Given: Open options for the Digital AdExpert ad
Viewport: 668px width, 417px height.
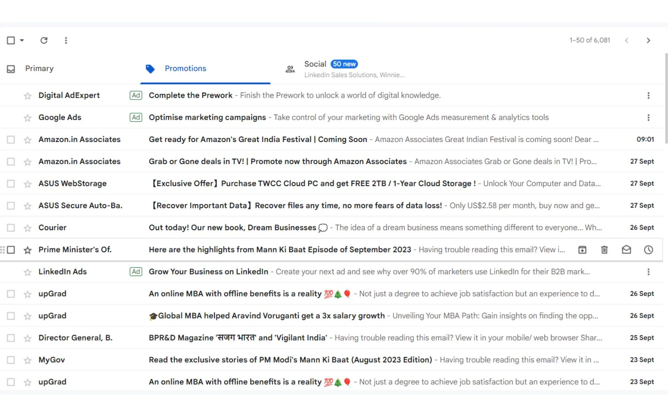Looking at the screenshot, I should tap(648, 95).
